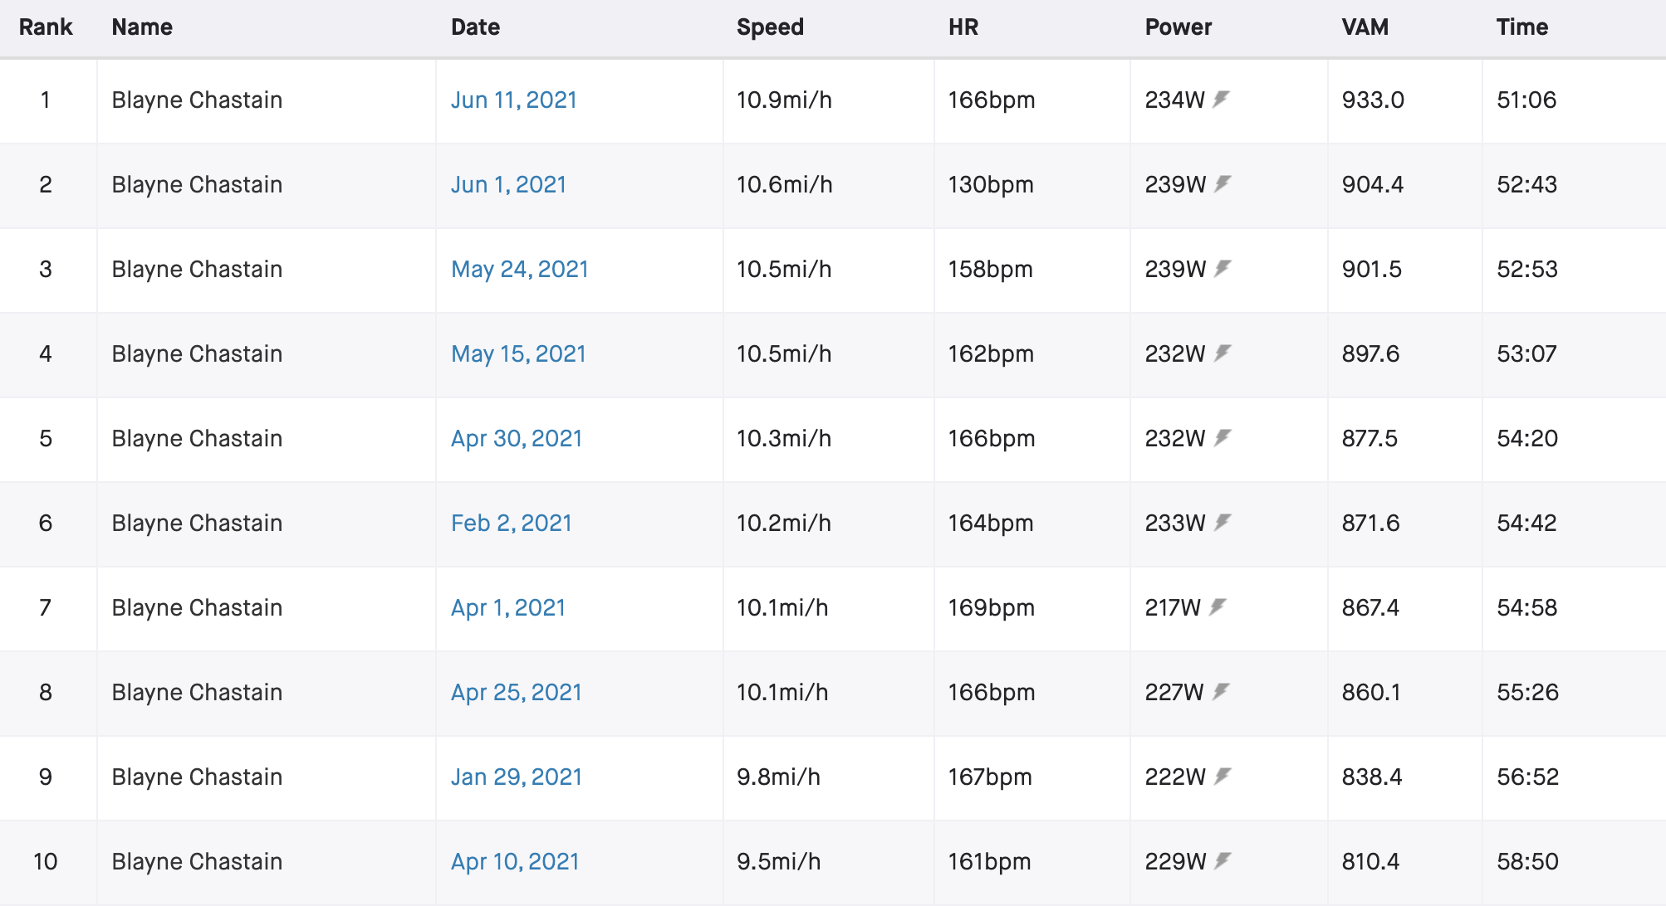Click the lightning bolt icon in rank 2 row
1666x906 pixels.
(1223, 184)
